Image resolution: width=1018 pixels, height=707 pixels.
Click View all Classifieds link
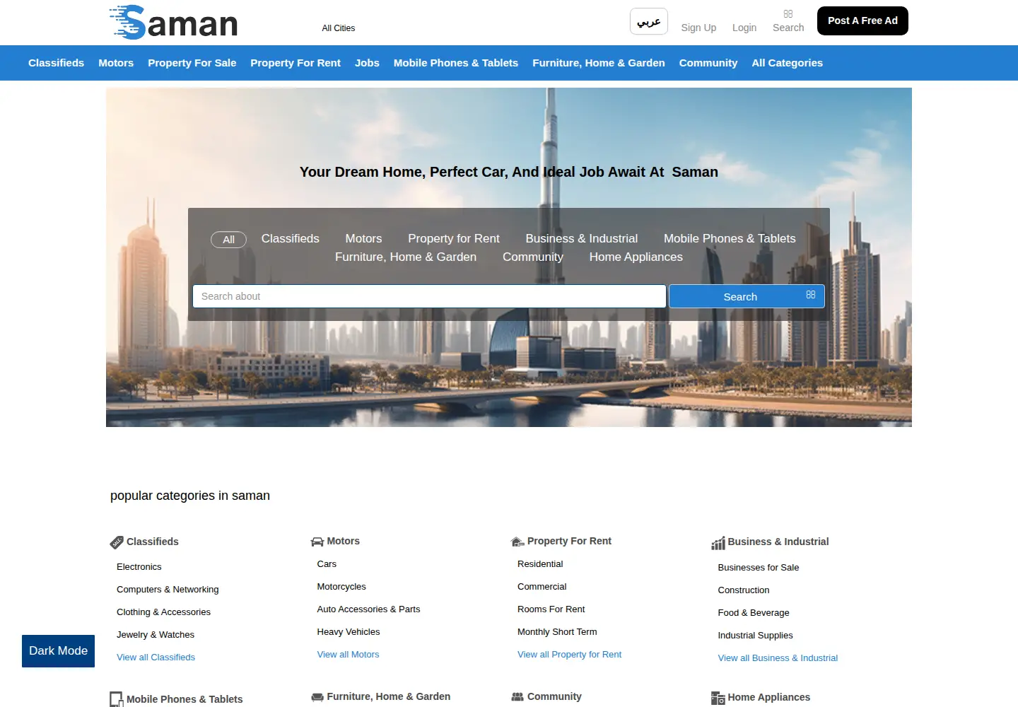click(x=156, y=658)
